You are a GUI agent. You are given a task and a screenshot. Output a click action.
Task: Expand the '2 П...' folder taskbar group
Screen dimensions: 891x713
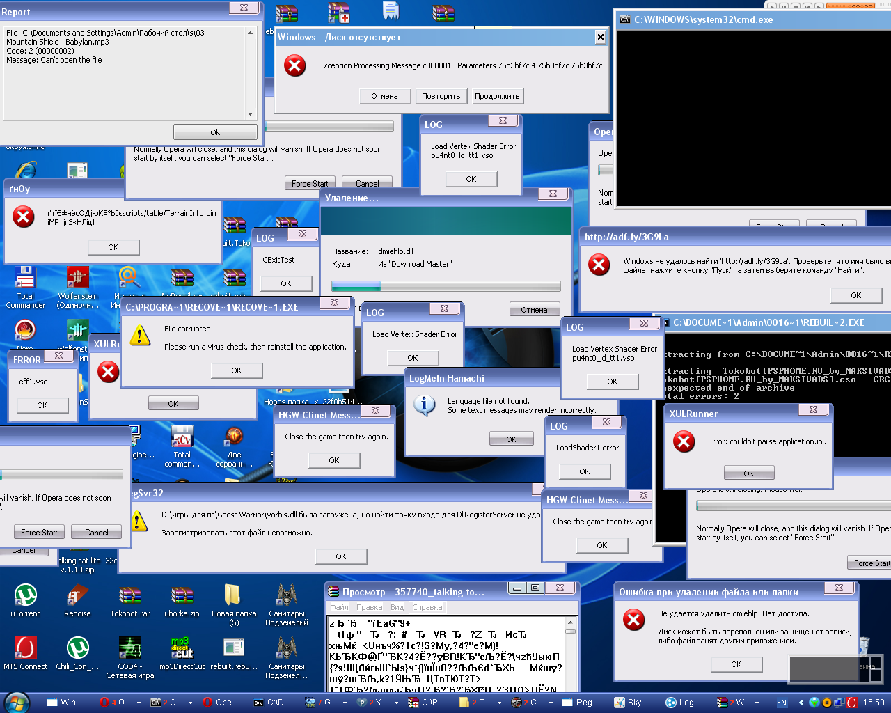pyautogui.click(x=500, y=703)
